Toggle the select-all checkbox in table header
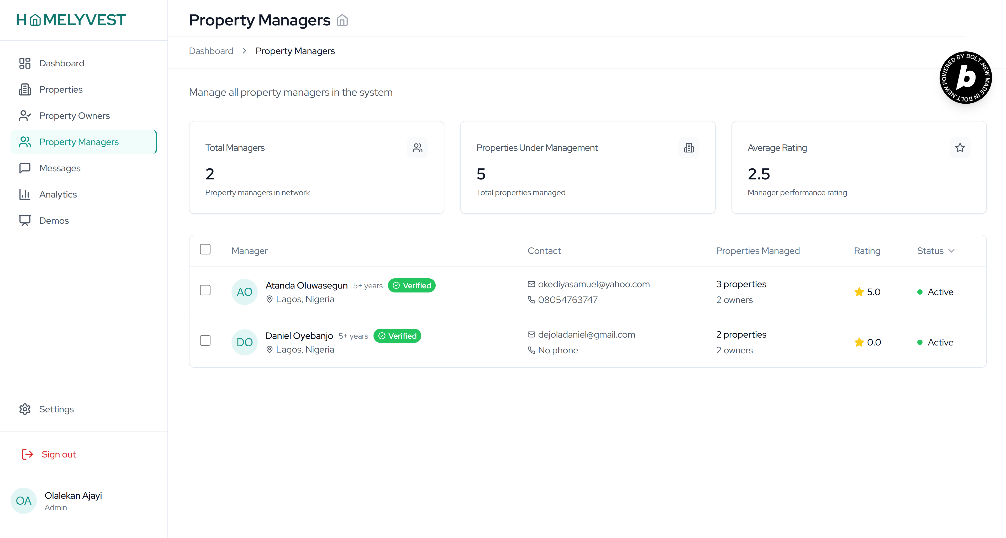Viewport: 1006px width, 538px height. tap(205, 249)
